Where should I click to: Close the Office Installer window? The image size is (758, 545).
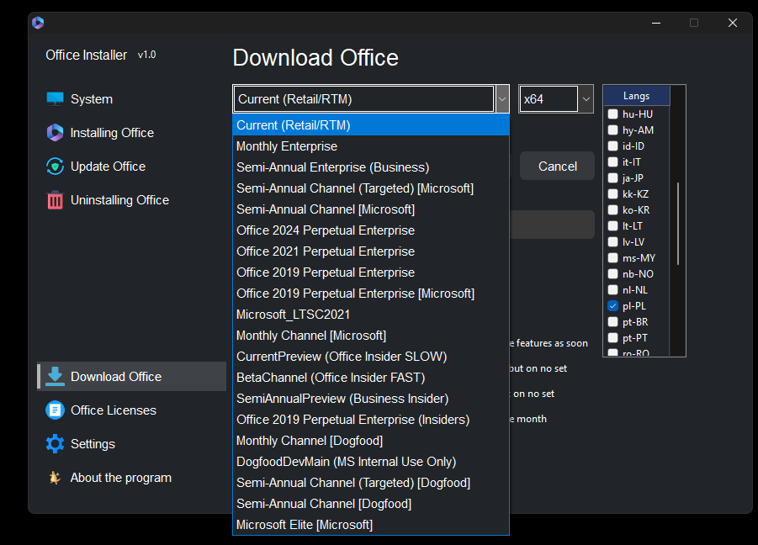tap(733, 23)
